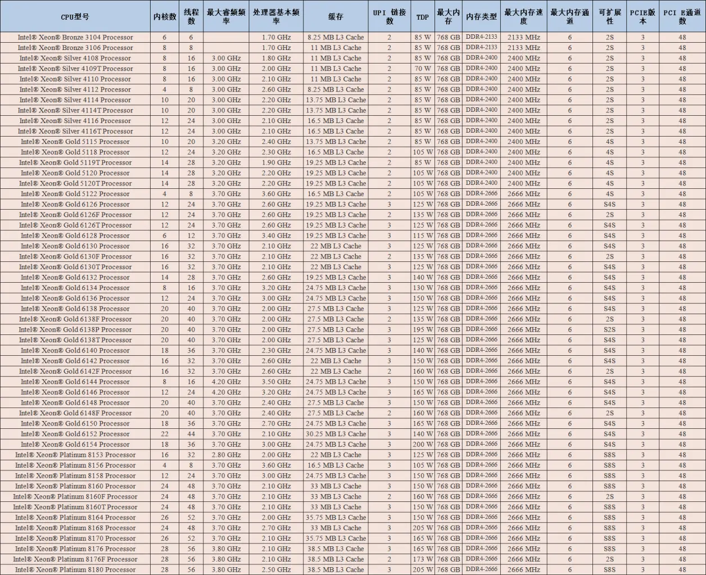Screen dimensions: 706x575
Task: Click the Xeon Silver 4114T Processor name
Action: tap(75, 111)
